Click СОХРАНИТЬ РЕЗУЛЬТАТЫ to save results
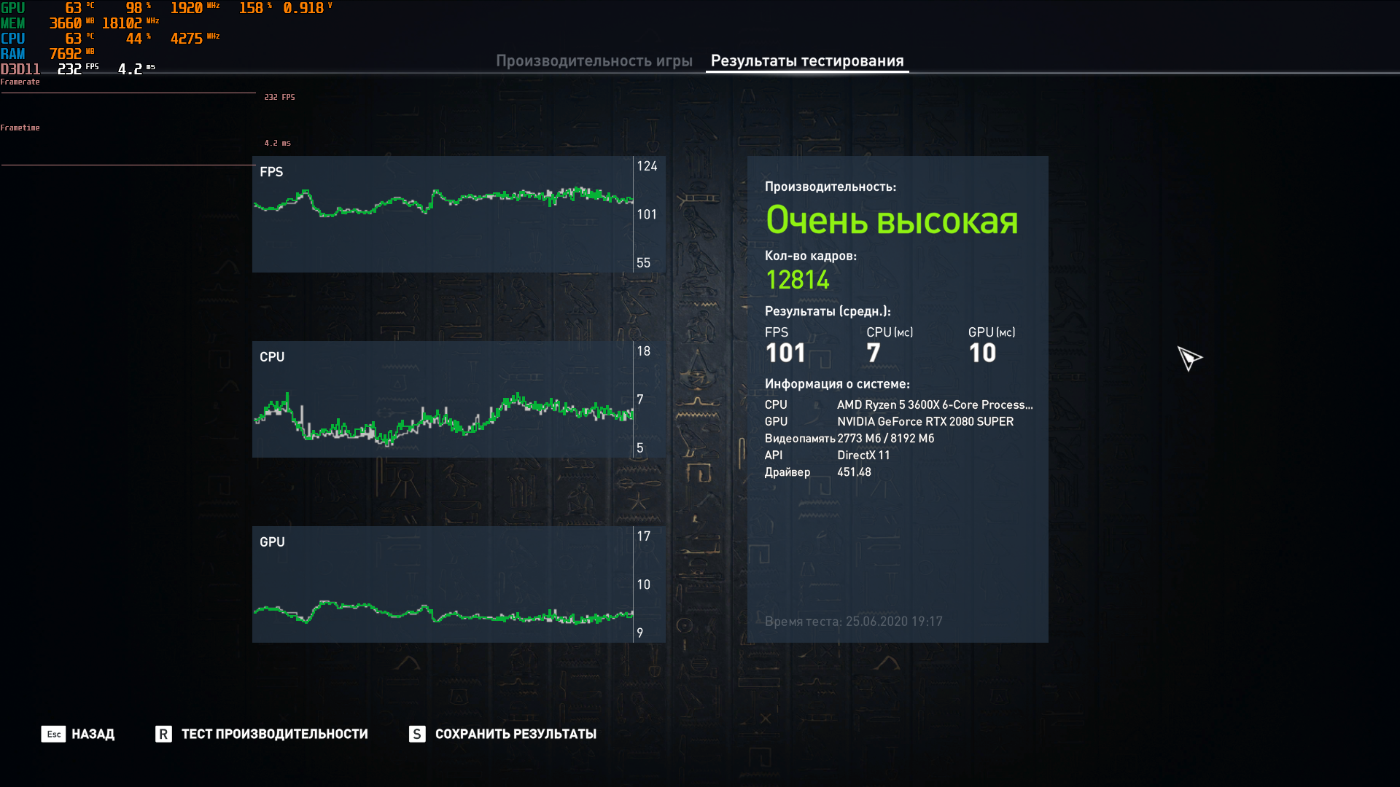 point(516,734)
